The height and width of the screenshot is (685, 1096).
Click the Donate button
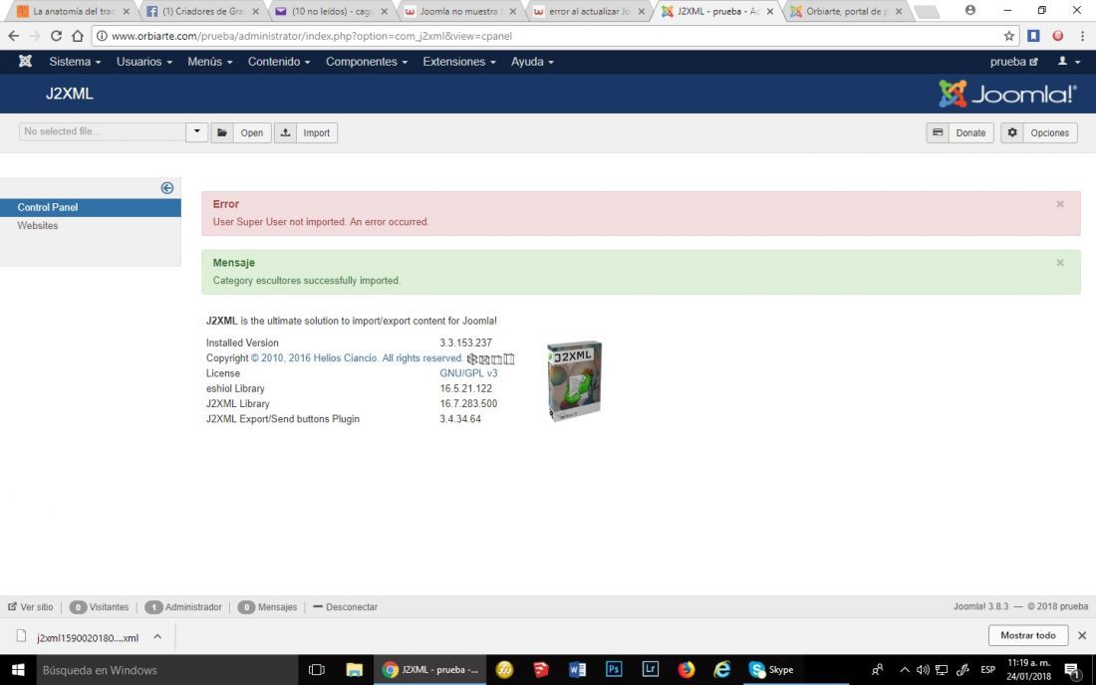(x=959, y=132)
